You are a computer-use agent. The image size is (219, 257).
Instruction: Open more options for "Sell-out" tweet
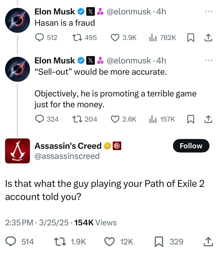[x=208, y=60]
